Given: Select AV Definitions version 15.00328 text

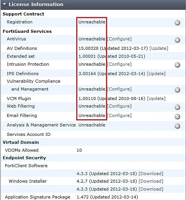Looking at the screenshot, I should coord(89,48).
